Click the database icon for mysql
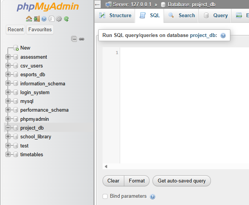249x205 pixels. (x=16, y=101)
